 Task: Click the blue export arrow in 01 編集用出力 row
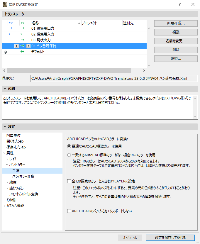coord(11,28)
